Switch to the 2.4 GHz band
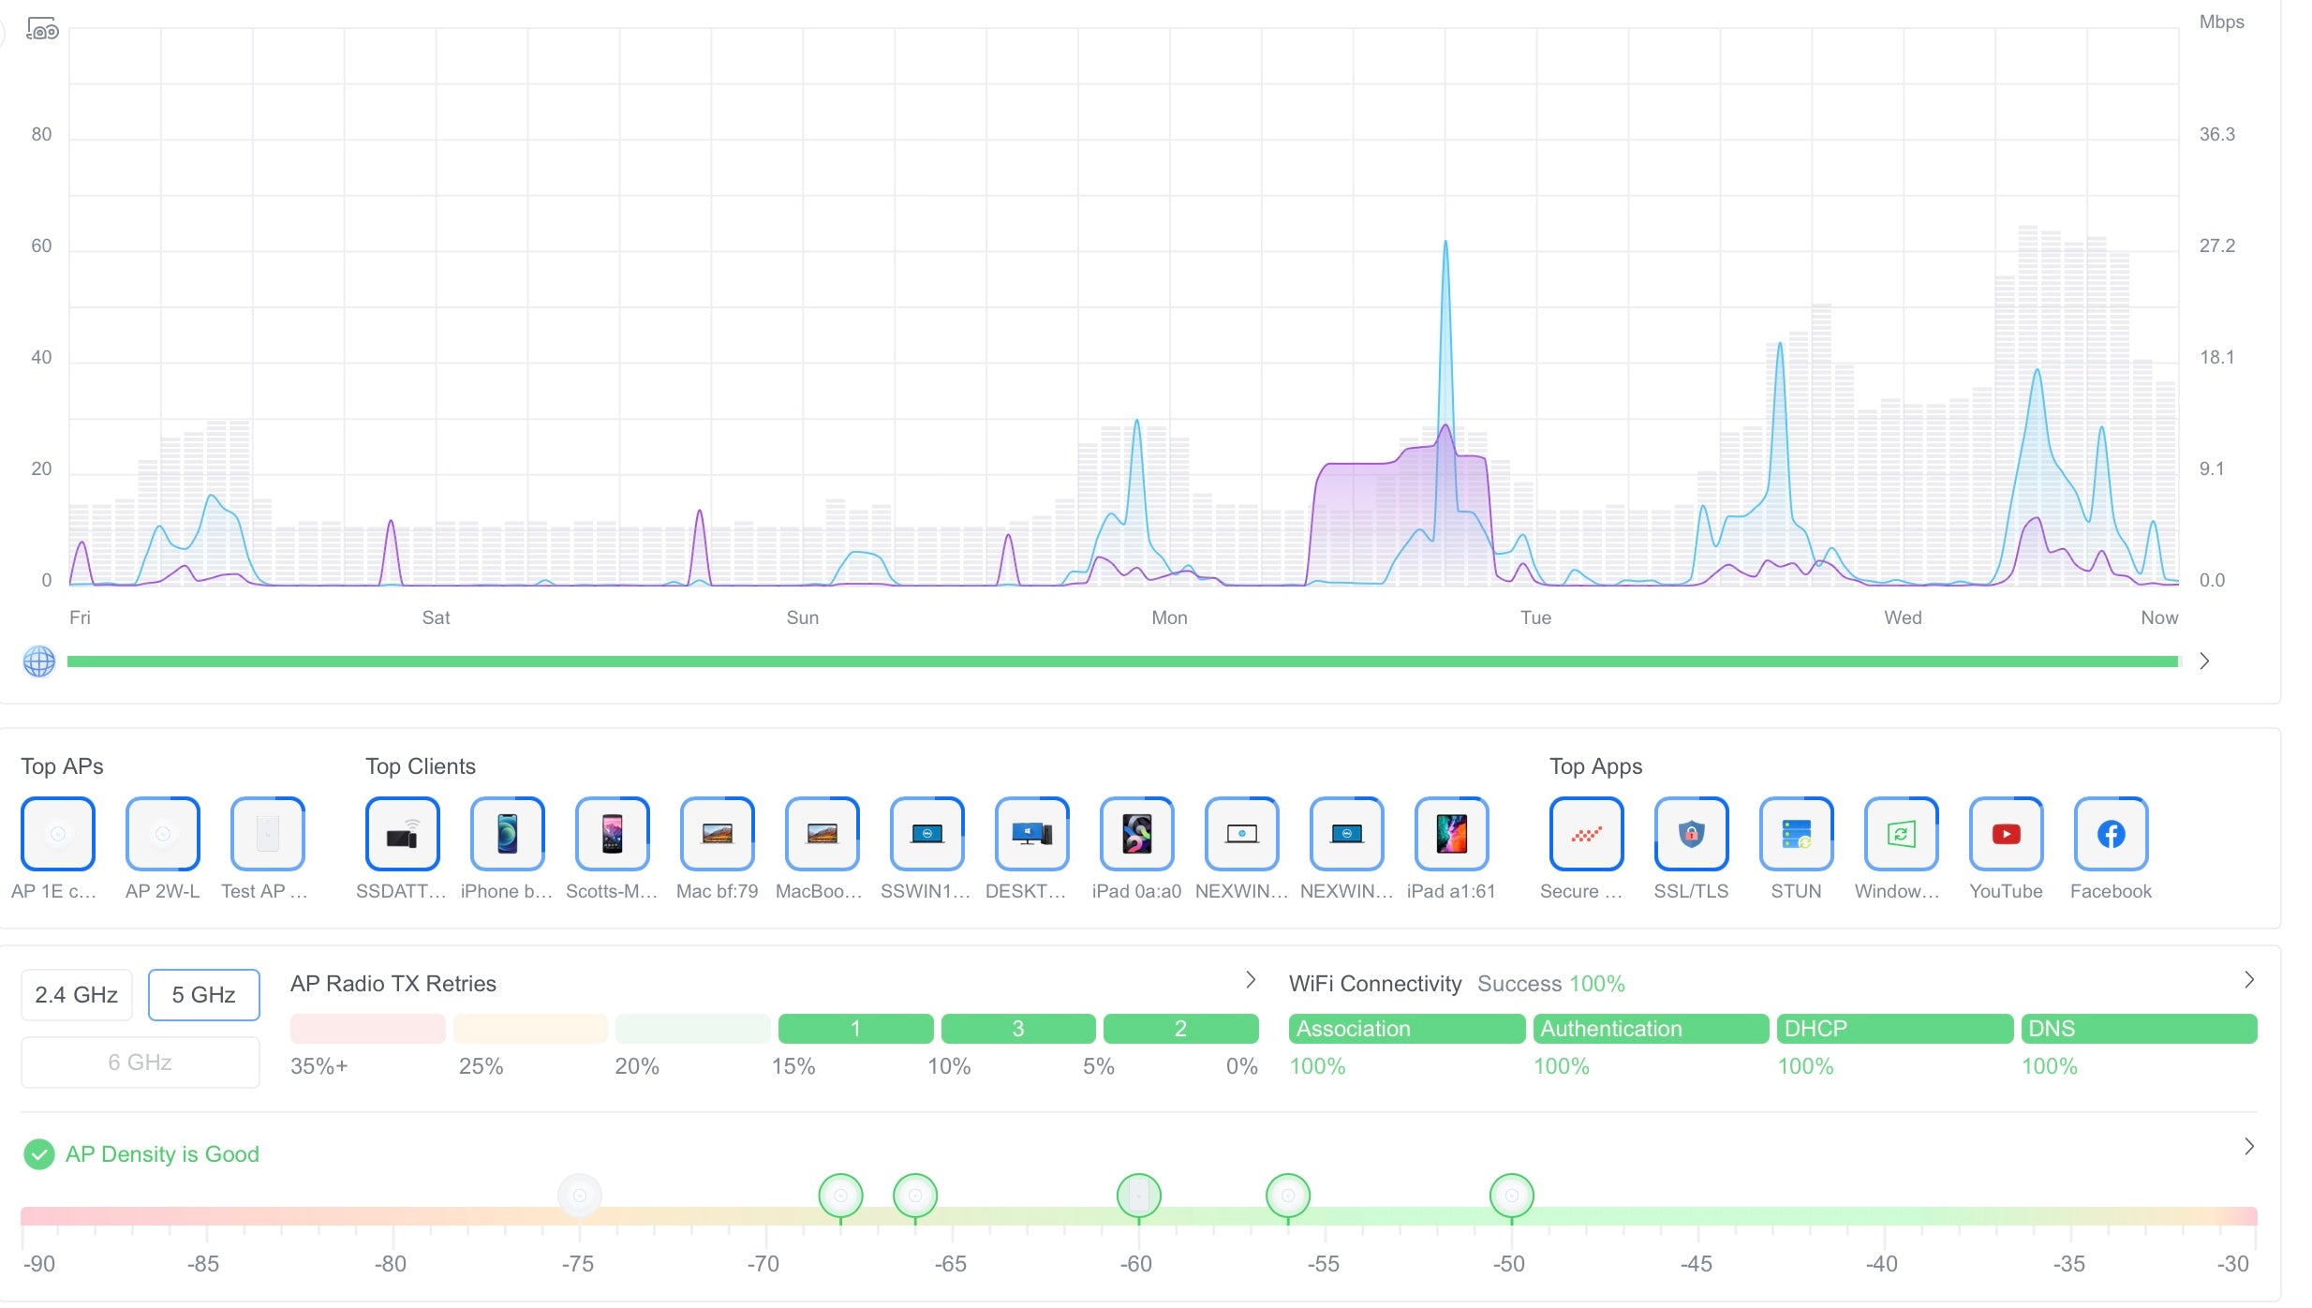Screen dimensions: 2312x1308 coord(76,994)
